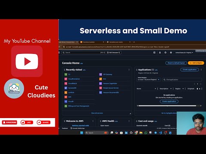Open the CloudFormation service icon
206x154 pixels.
pyautogui.click(x=66, y=79)
